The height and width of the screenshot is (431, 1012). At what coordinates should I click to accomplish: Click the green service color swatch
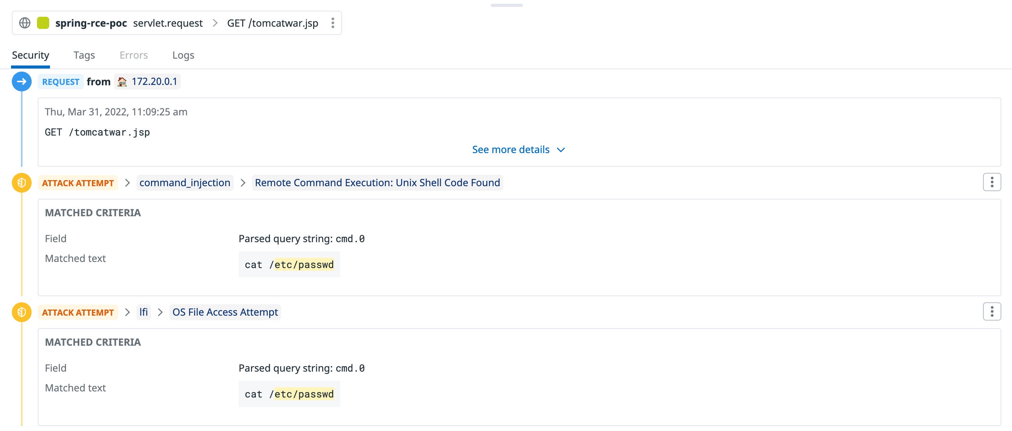(x=43, y=23)
